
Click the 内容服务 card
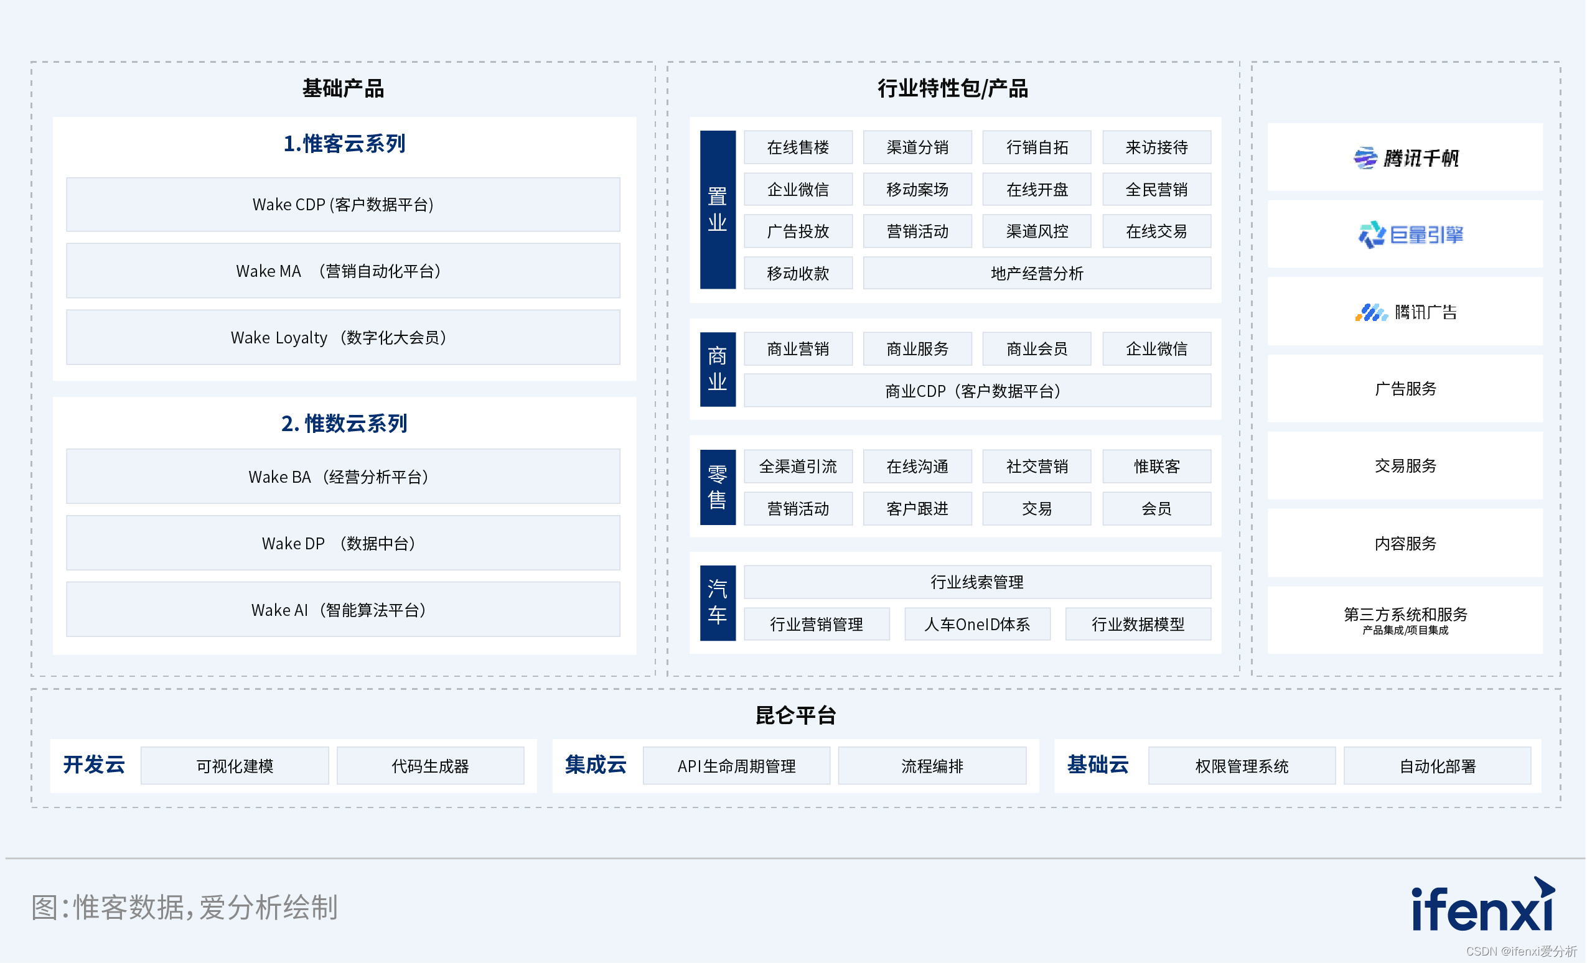pyautogui.click(x=1405, y=543)
